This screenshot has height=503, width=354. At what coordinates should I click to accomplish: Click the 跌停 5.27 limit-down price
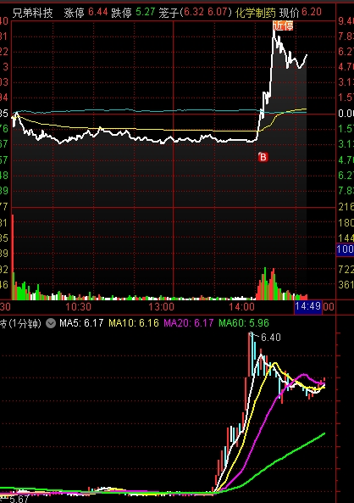(133, 13)
